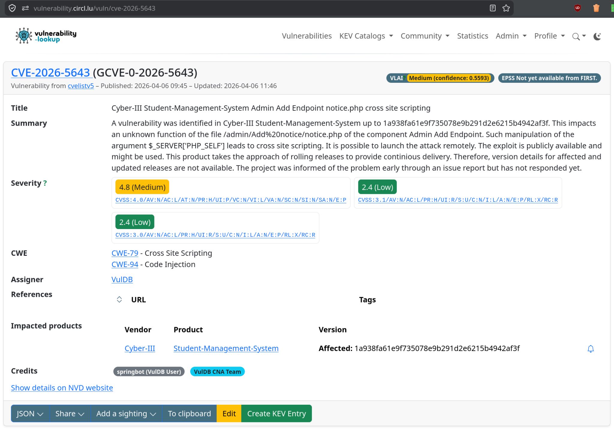
Task: Expand the KEV Catalogs dropdown
Action: [x=366, y=36]
